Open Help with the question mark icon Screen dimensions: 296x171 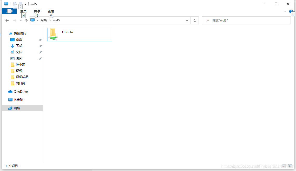[291, 11]
